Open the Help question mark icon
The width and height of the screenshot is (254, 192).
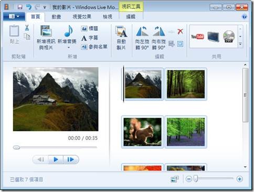pyautogui.click(x=245, y=17)
